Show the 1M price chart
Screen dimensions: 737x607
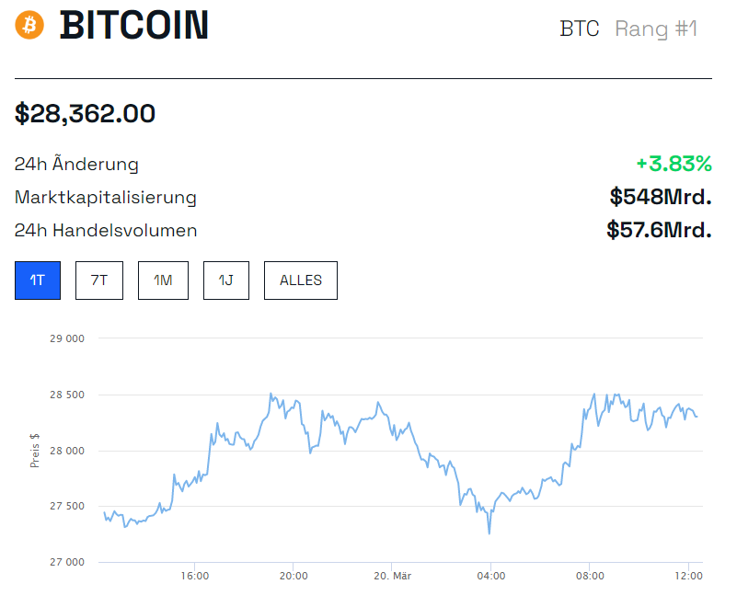(163, 281)
